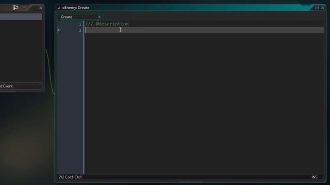Click the 2/2 Col:1 Ch:1 status text
Image resolution: width=330 pixels, height=185 pixels.
[x=70, y=177]
